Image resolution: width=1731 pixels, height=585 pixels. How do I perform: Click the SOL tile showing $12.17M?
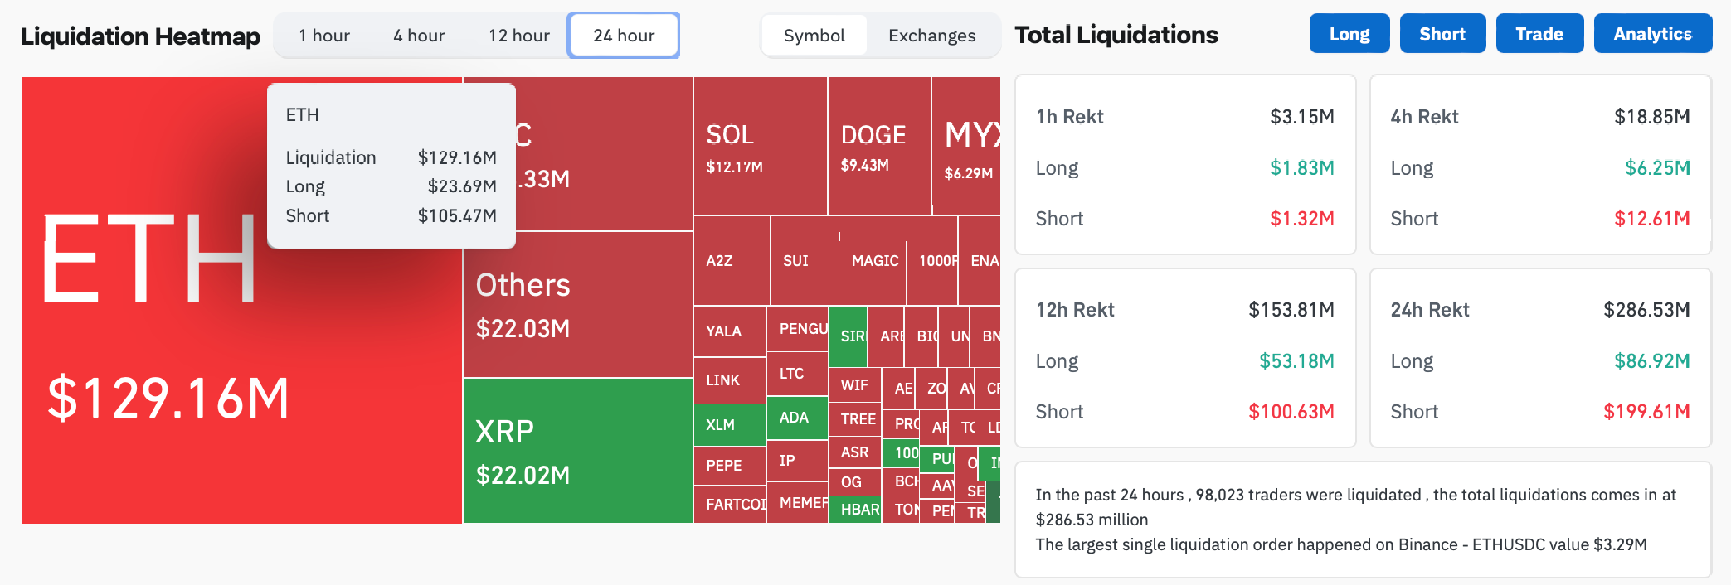(760, 147)
